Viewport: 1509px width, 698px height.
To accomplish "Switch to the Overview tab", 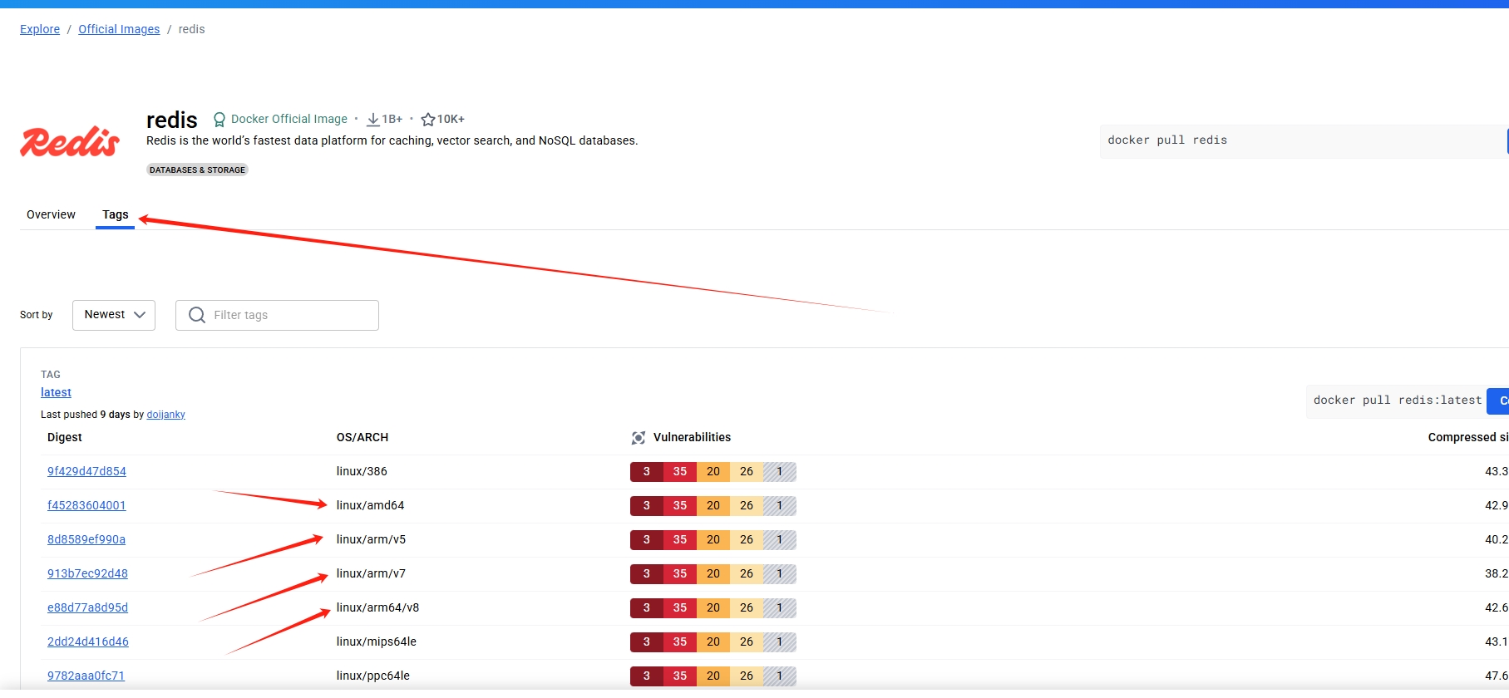I will pyautogui.click(x=51, y=214).
